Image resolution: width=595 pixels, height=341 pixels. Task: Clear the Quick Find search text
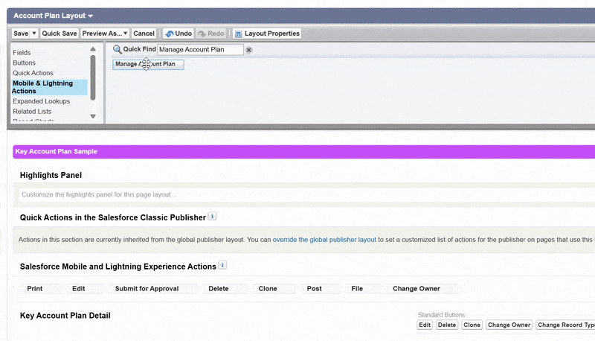249,50
